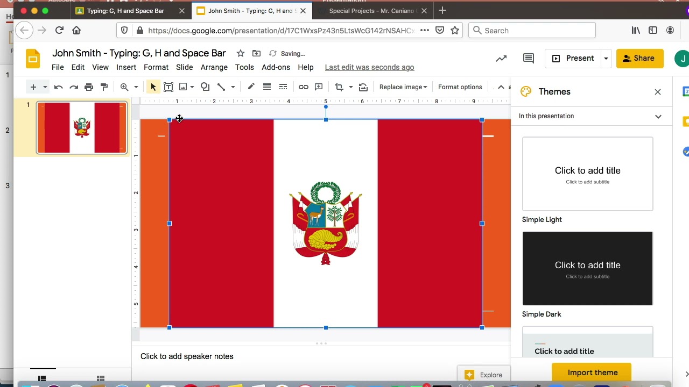The image size is (689, 387).
Task: Bookmark this page with star
Action: (455, 31)
